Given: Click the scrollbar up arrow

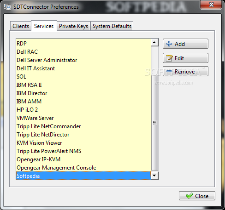Looking at the screenshot, I should 154,42.
